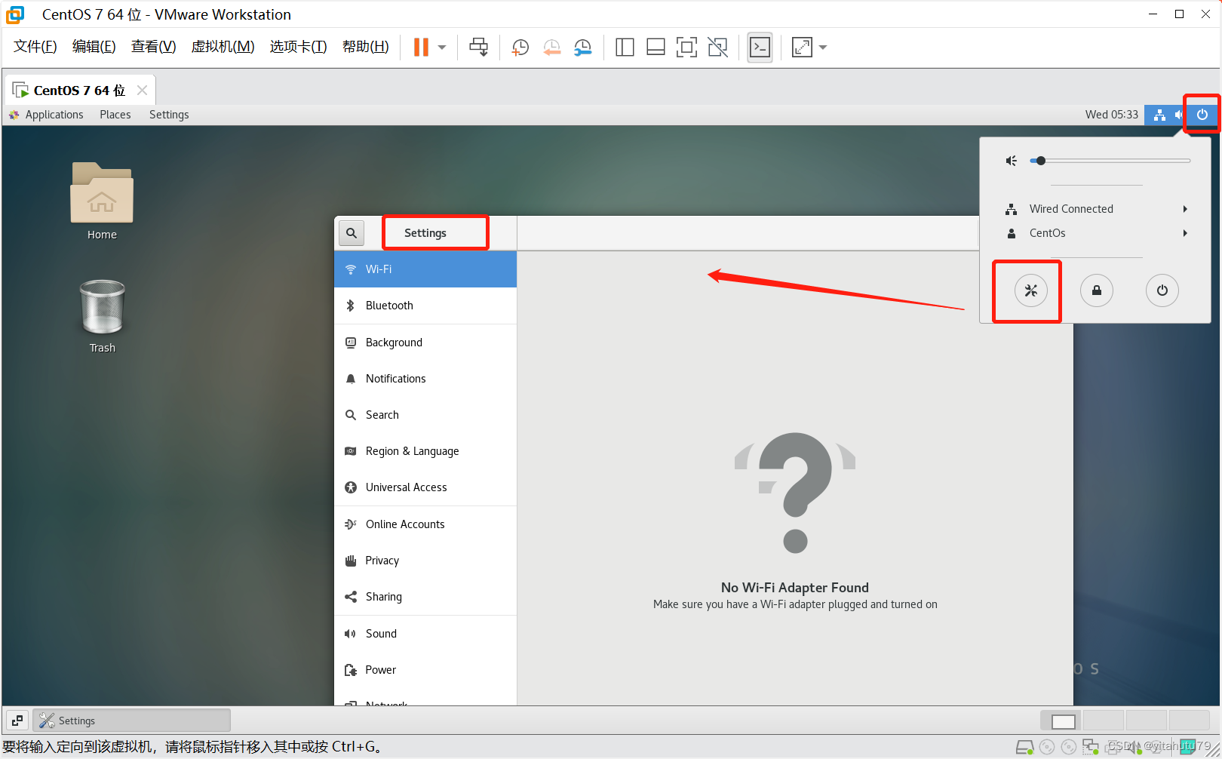Enter full screen mode

686,48
